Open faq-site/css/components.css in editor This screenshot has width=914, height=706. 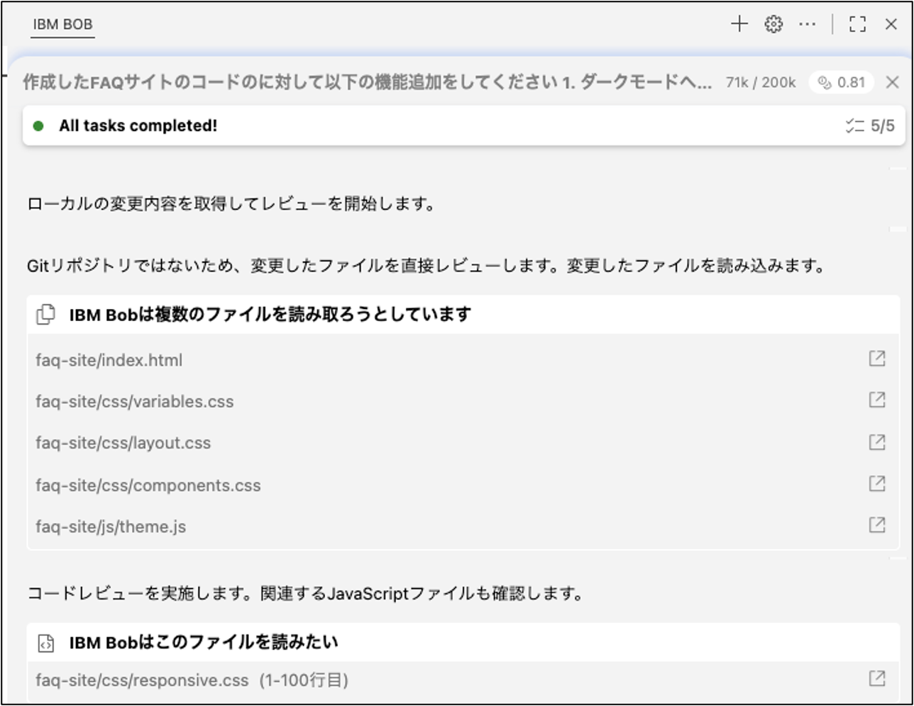click(877, 483)
